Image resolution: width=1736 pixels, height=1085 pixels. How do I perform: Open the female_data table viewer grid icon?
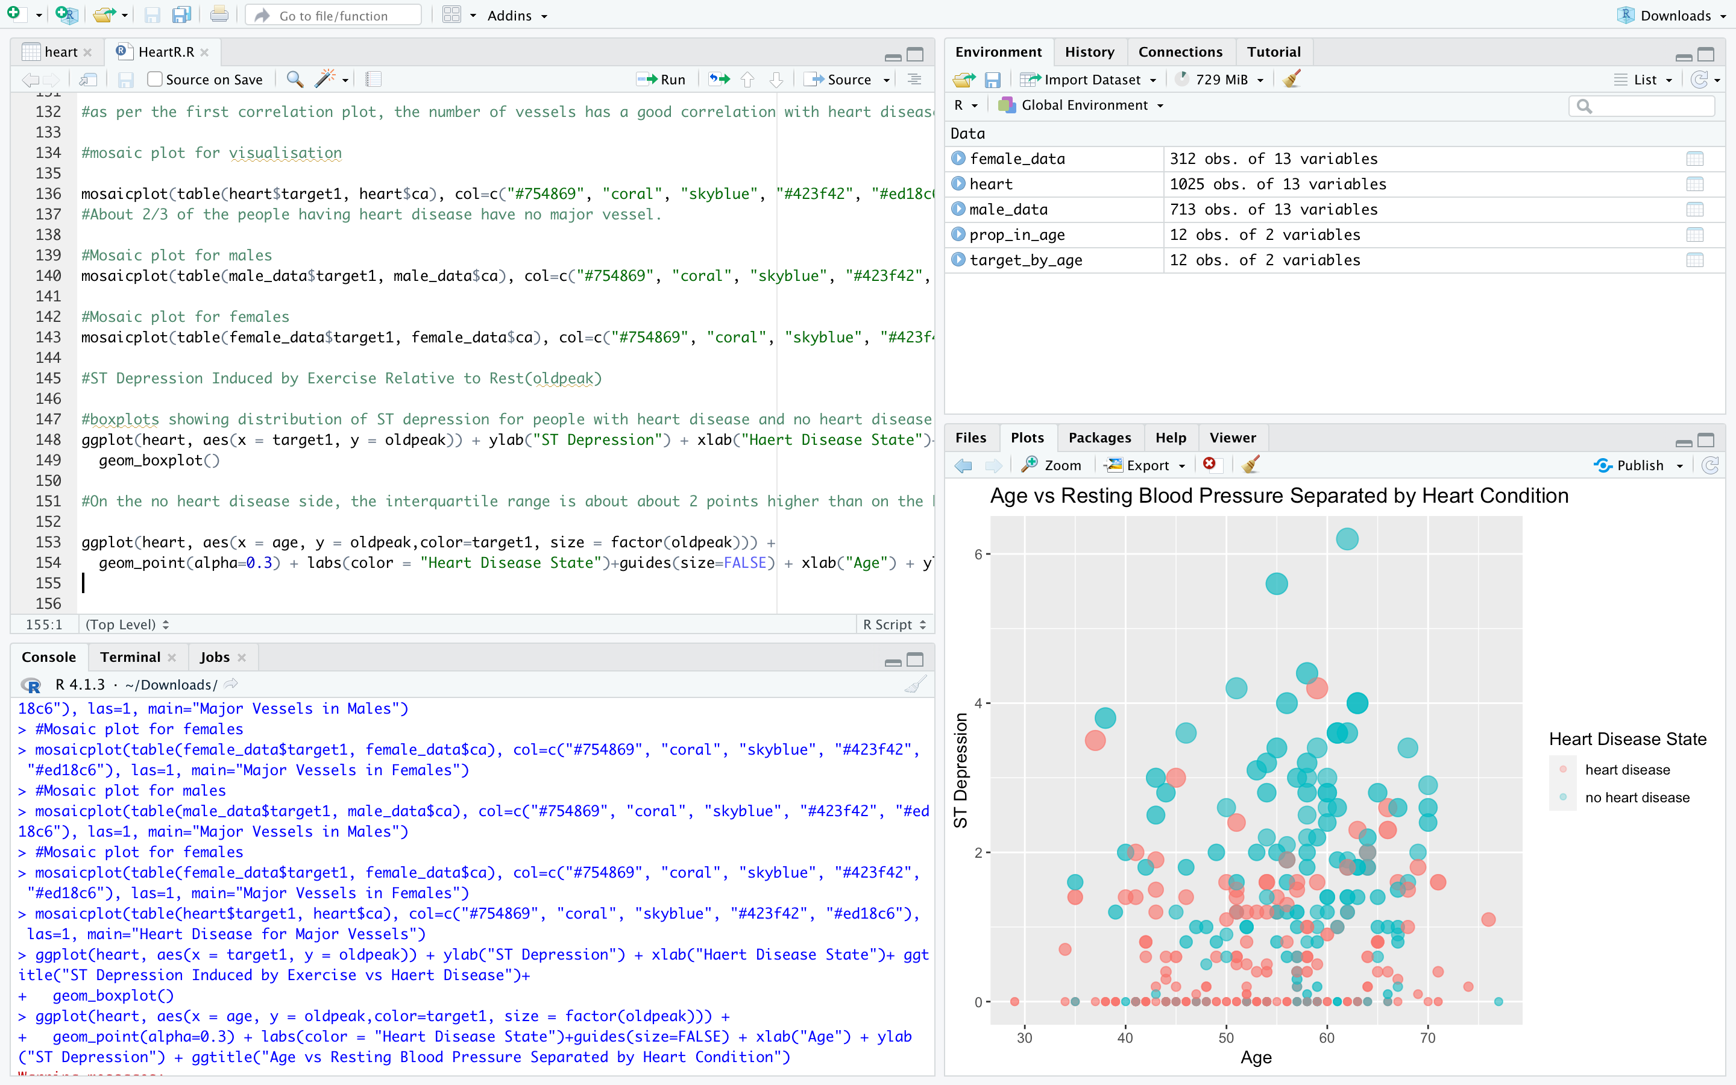click(1694, 159)
